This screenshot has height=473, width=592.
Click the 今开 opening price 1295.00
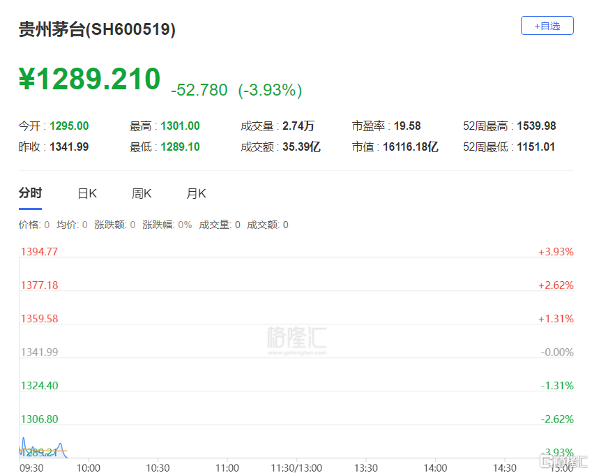pyautogui.click(x=69, y=126)
